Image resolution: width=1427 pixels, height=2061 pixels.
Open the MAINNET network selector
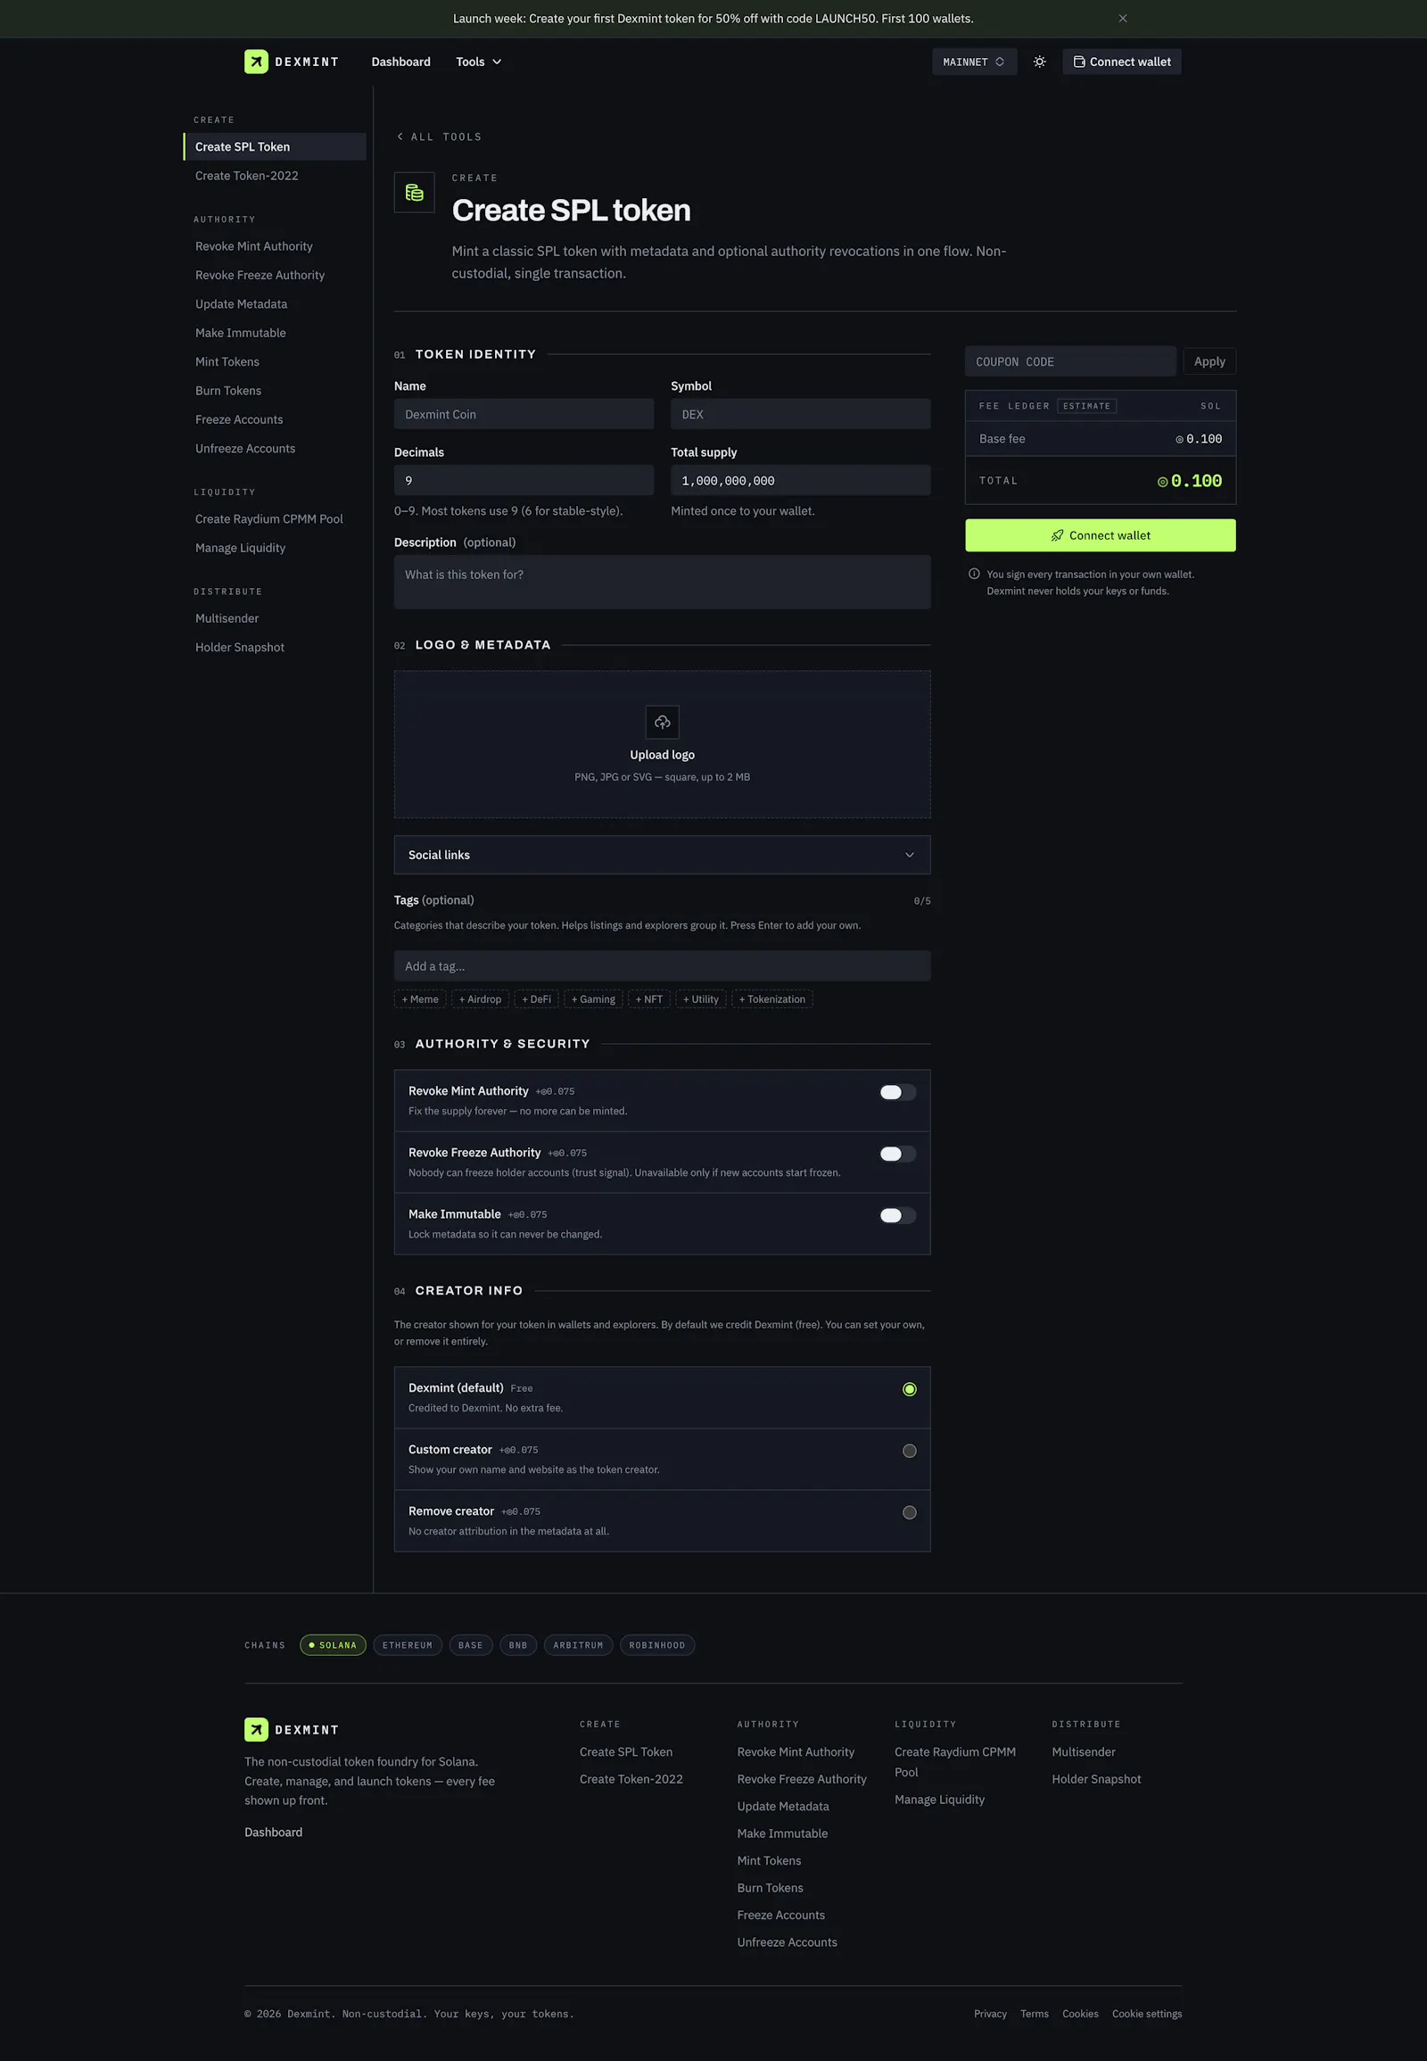[974, 62]
